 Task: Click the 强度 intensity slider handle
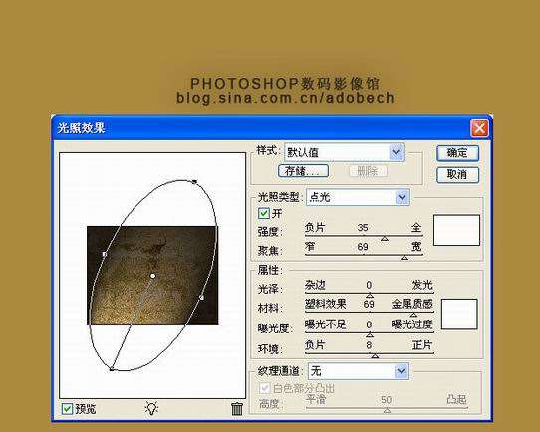(x=385, y=238)
